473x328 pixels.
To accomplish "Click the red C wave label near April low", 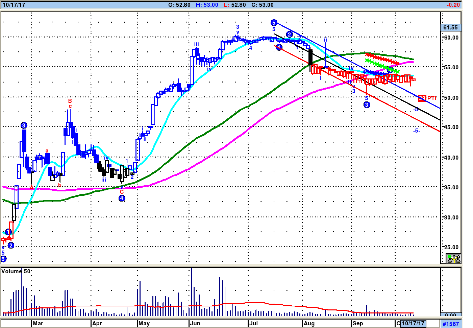I will tap(122, 192).
